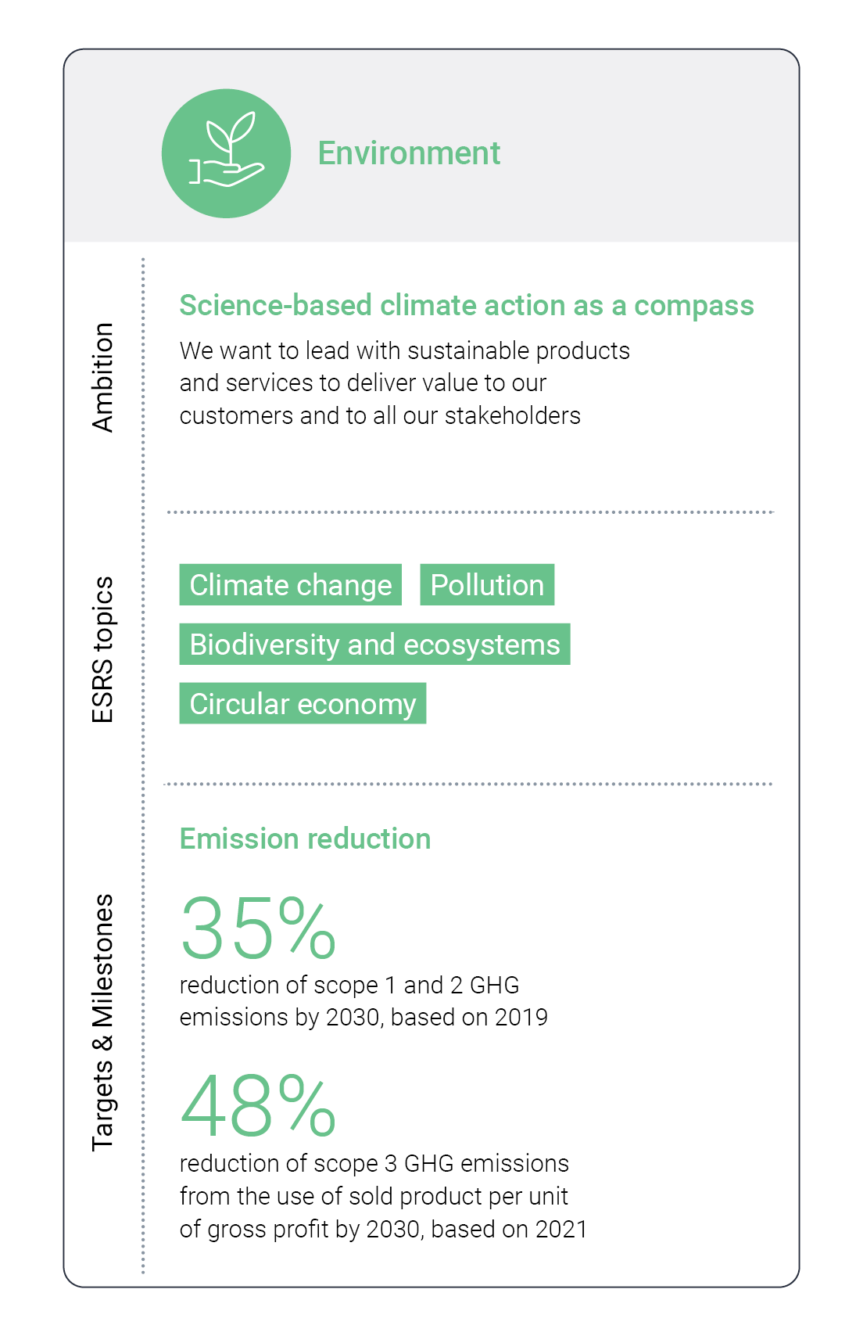This screenshot has height=1336, width=863.
Task: Select the Climate change topic tag
Action: (x=290, y=585)
